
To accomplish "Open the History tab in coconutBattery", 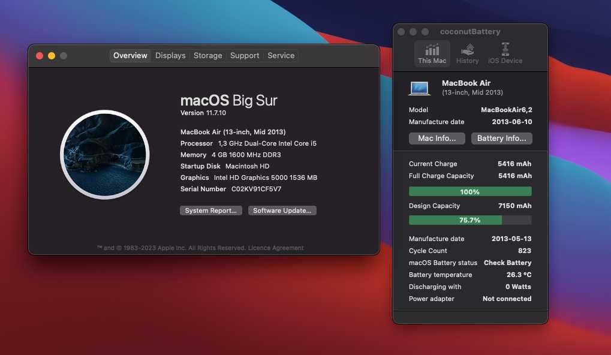I will click(467, 53).
